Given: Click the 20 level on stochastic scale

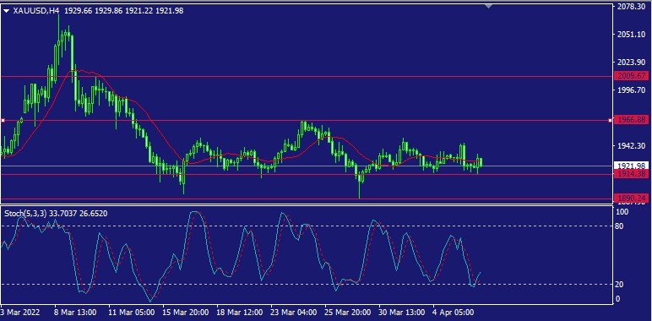Looking at the screenshot, I should coord(619,285).
